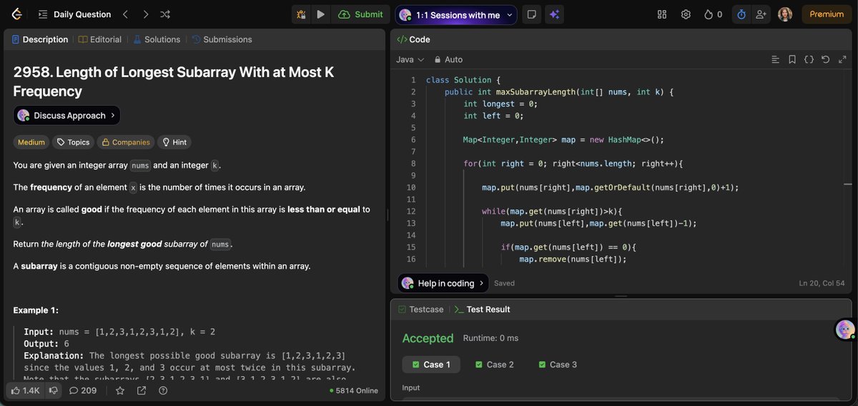This screenshot has width=858, height=406.
Task: Switch to the Testcase tab
Action: click(x=421, y=310)
